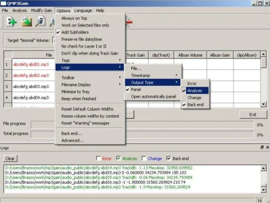Click the File progress bar
270x203 pixels.
[x=143, y=124]
